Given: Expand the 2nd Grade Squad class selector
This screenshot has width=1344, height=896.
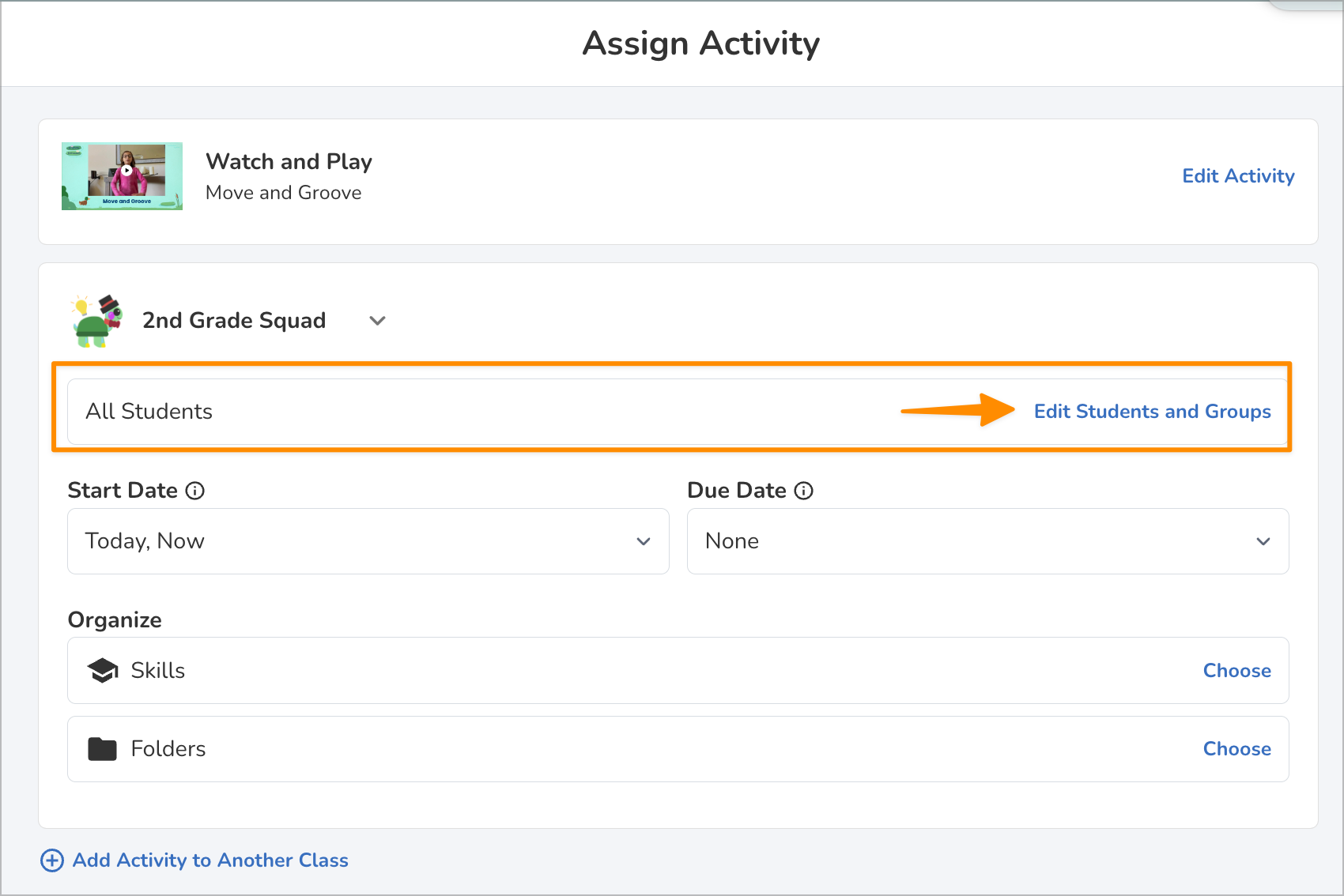Looking at the screenshot, I should click(x=377, y=321).
